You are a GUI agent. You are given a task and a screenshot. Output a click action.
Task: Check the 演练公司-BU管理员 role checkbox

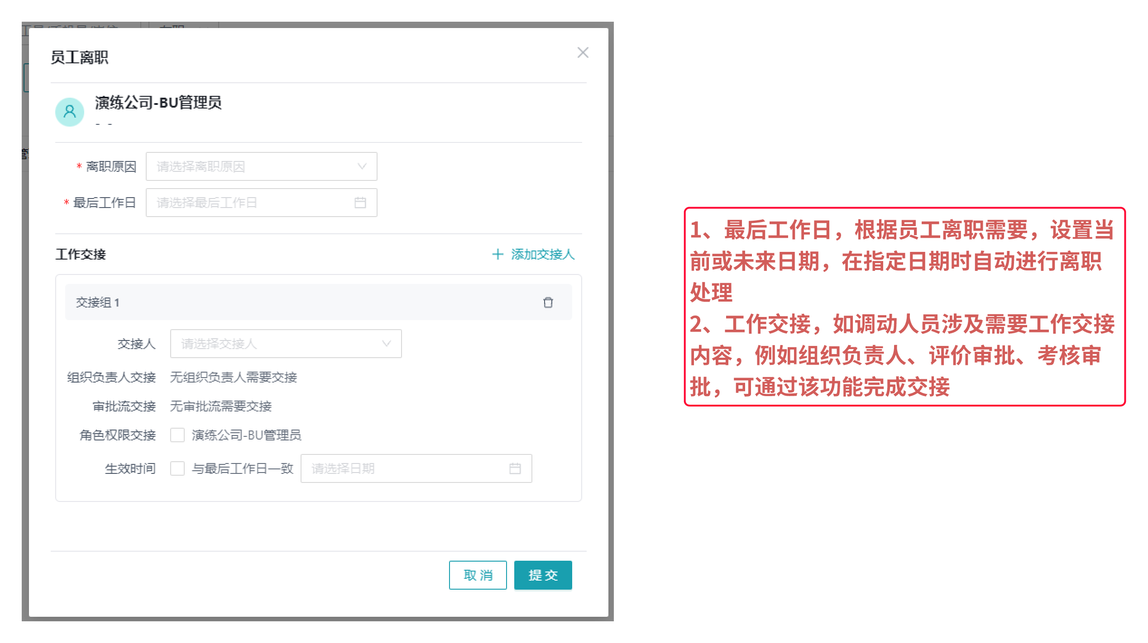point(177,435)
